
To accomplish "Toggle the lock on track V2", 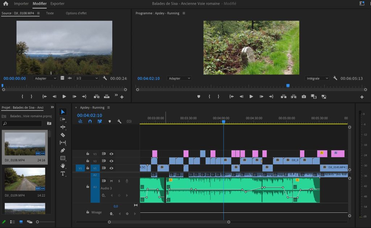I will click(88, 161).
